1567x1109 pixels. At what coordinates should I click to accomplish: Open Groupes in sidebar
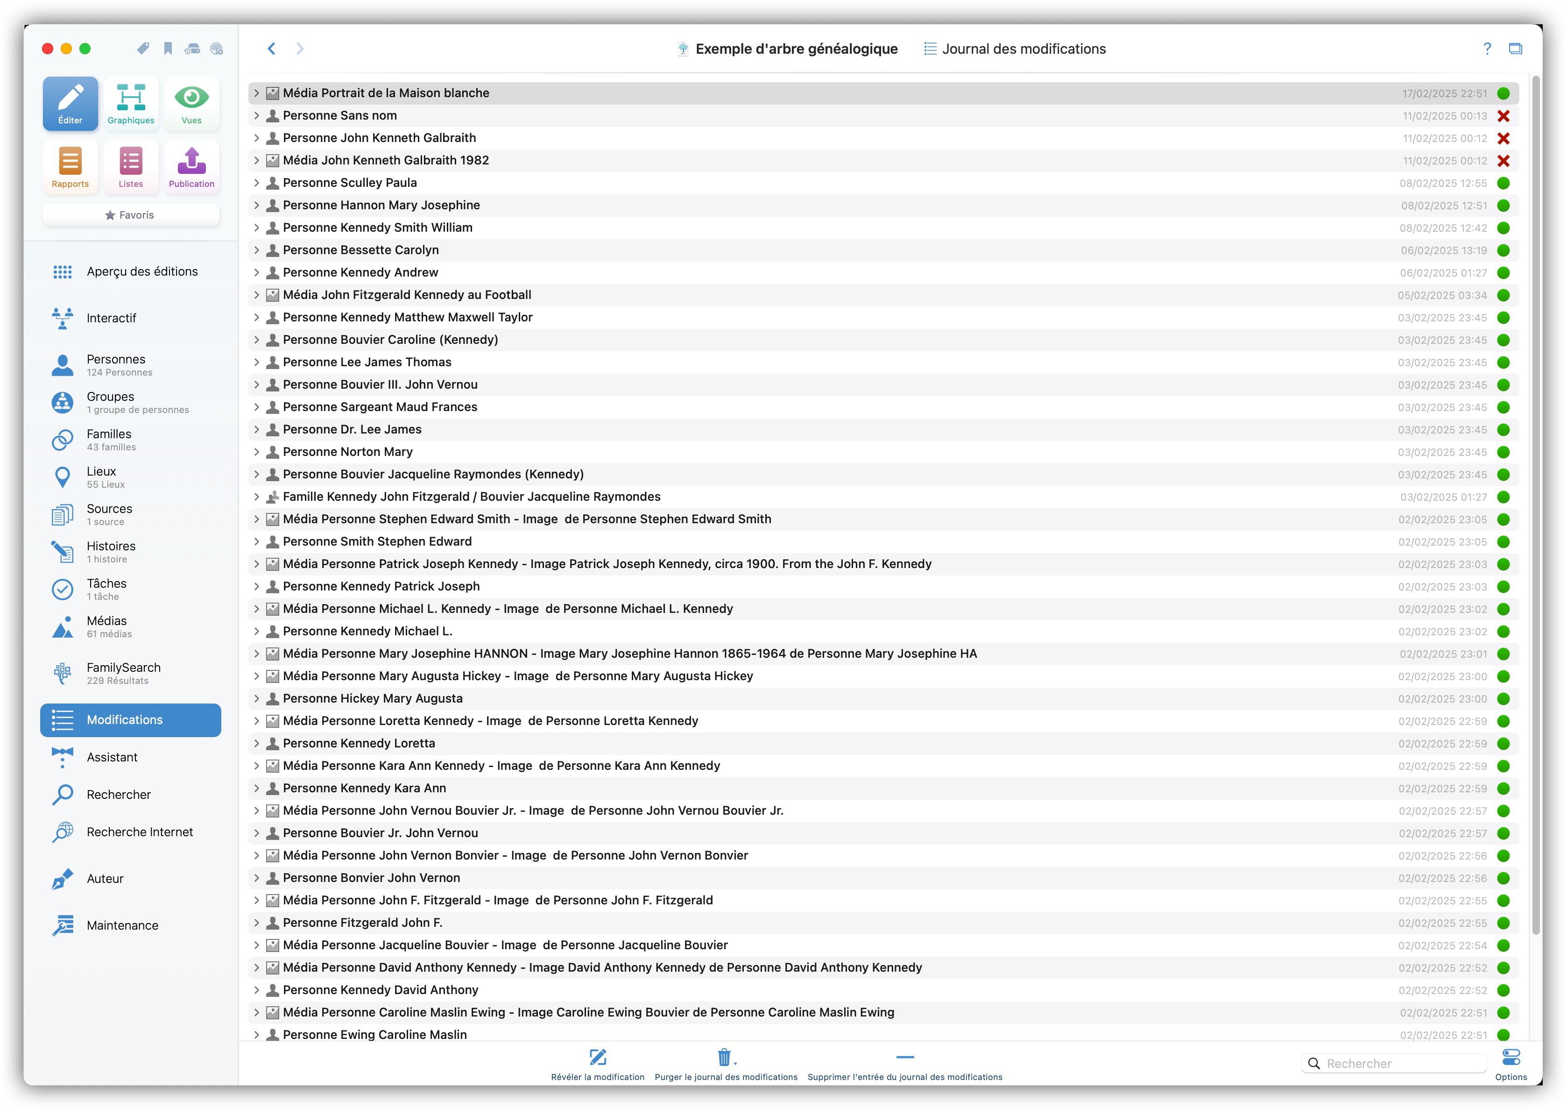tap(130, 403)
